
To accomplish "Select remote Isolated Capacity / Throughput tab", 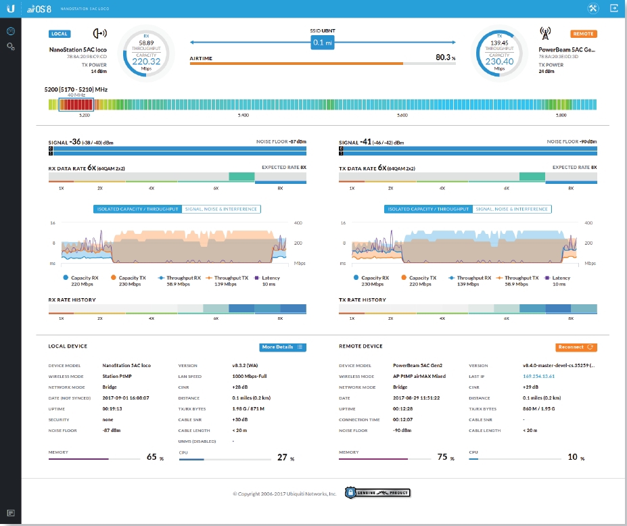I will pos(428,209).
